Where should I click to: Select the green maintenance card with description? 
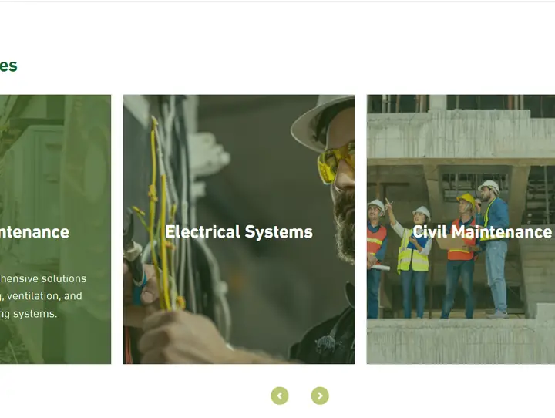point(55,229)
